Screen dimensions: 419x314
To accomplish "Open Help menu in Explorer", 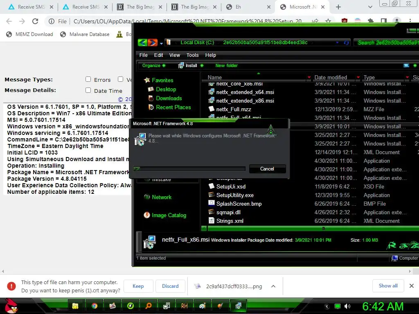I will pyautogui.click(x=211, y=55).
